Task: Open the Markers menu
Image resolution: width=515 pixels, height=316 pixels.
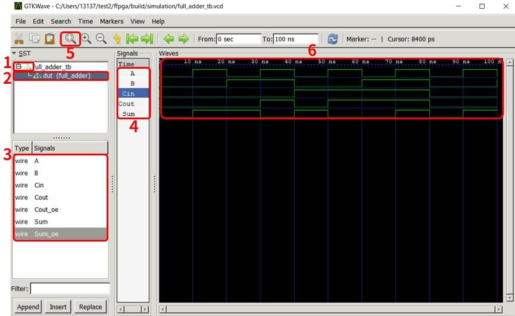Action: (112, 22)
